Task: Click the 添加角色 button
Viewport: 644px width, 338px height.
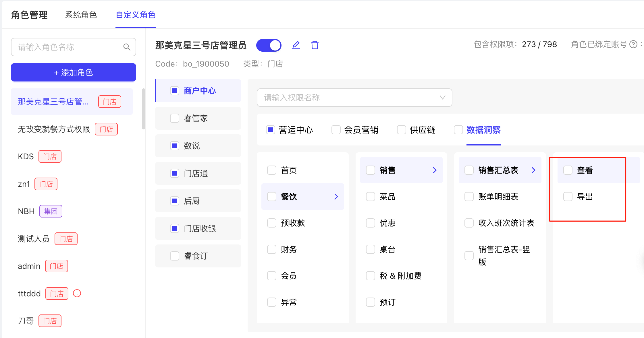Action: [x=74, y=72]
